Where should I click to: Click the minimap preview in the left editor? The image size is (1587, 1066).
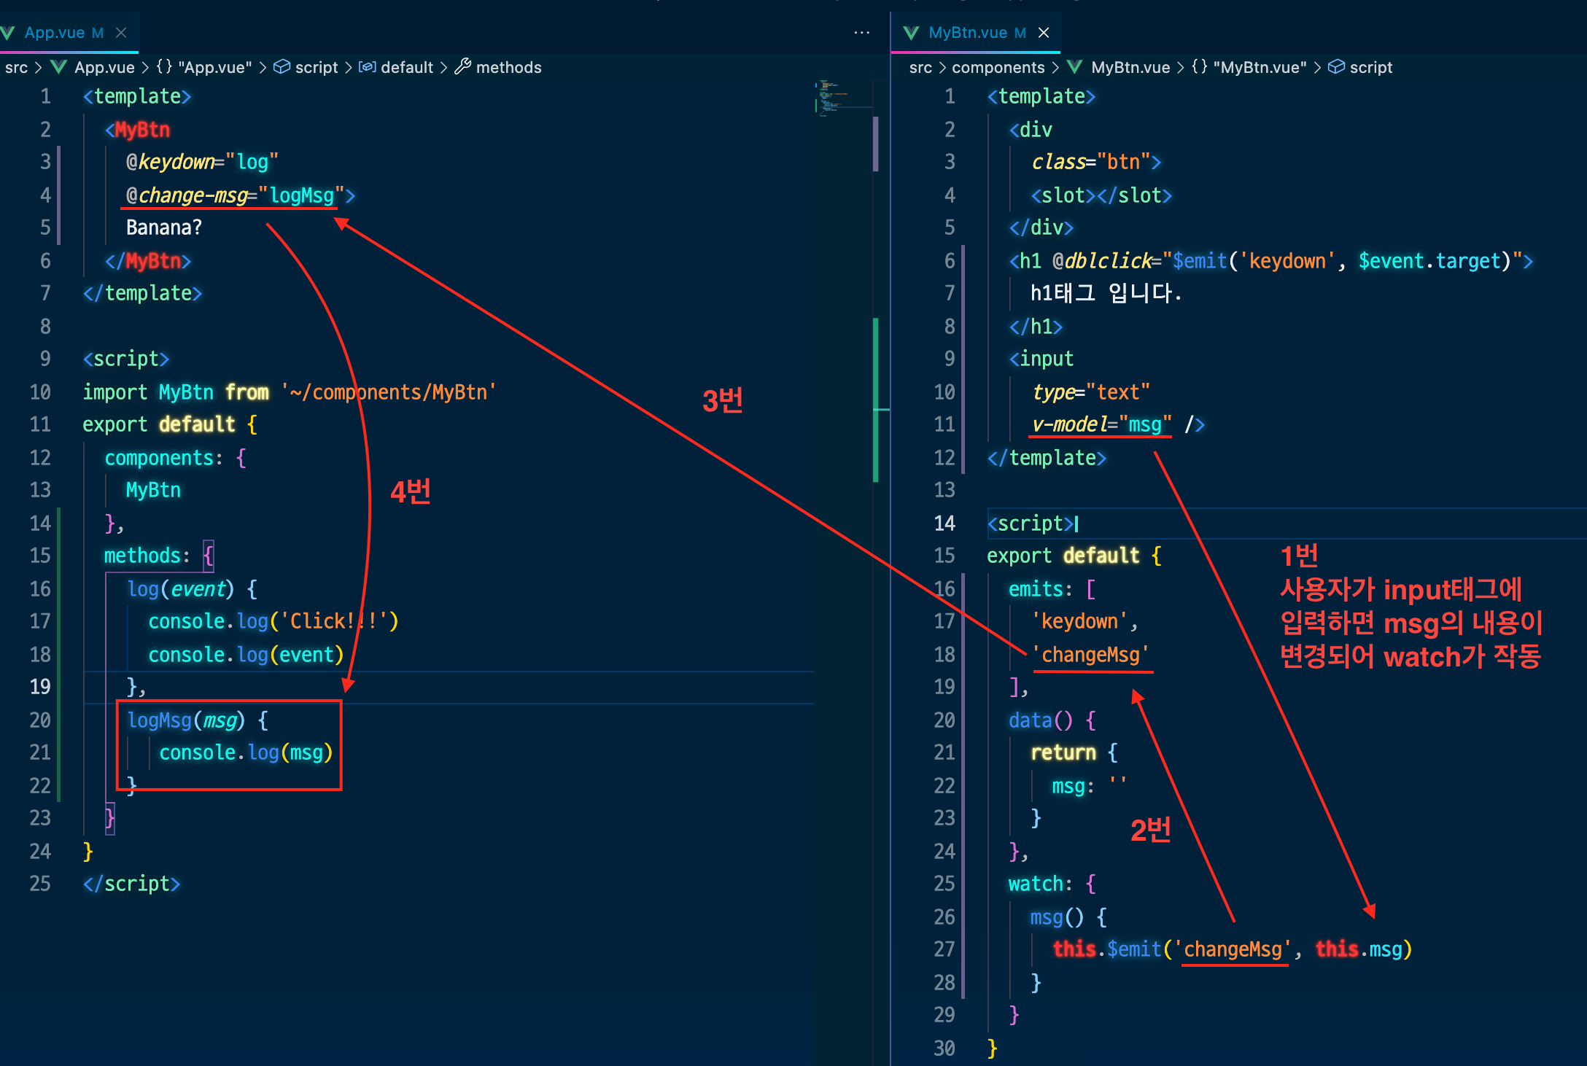(x=831, y=98)
